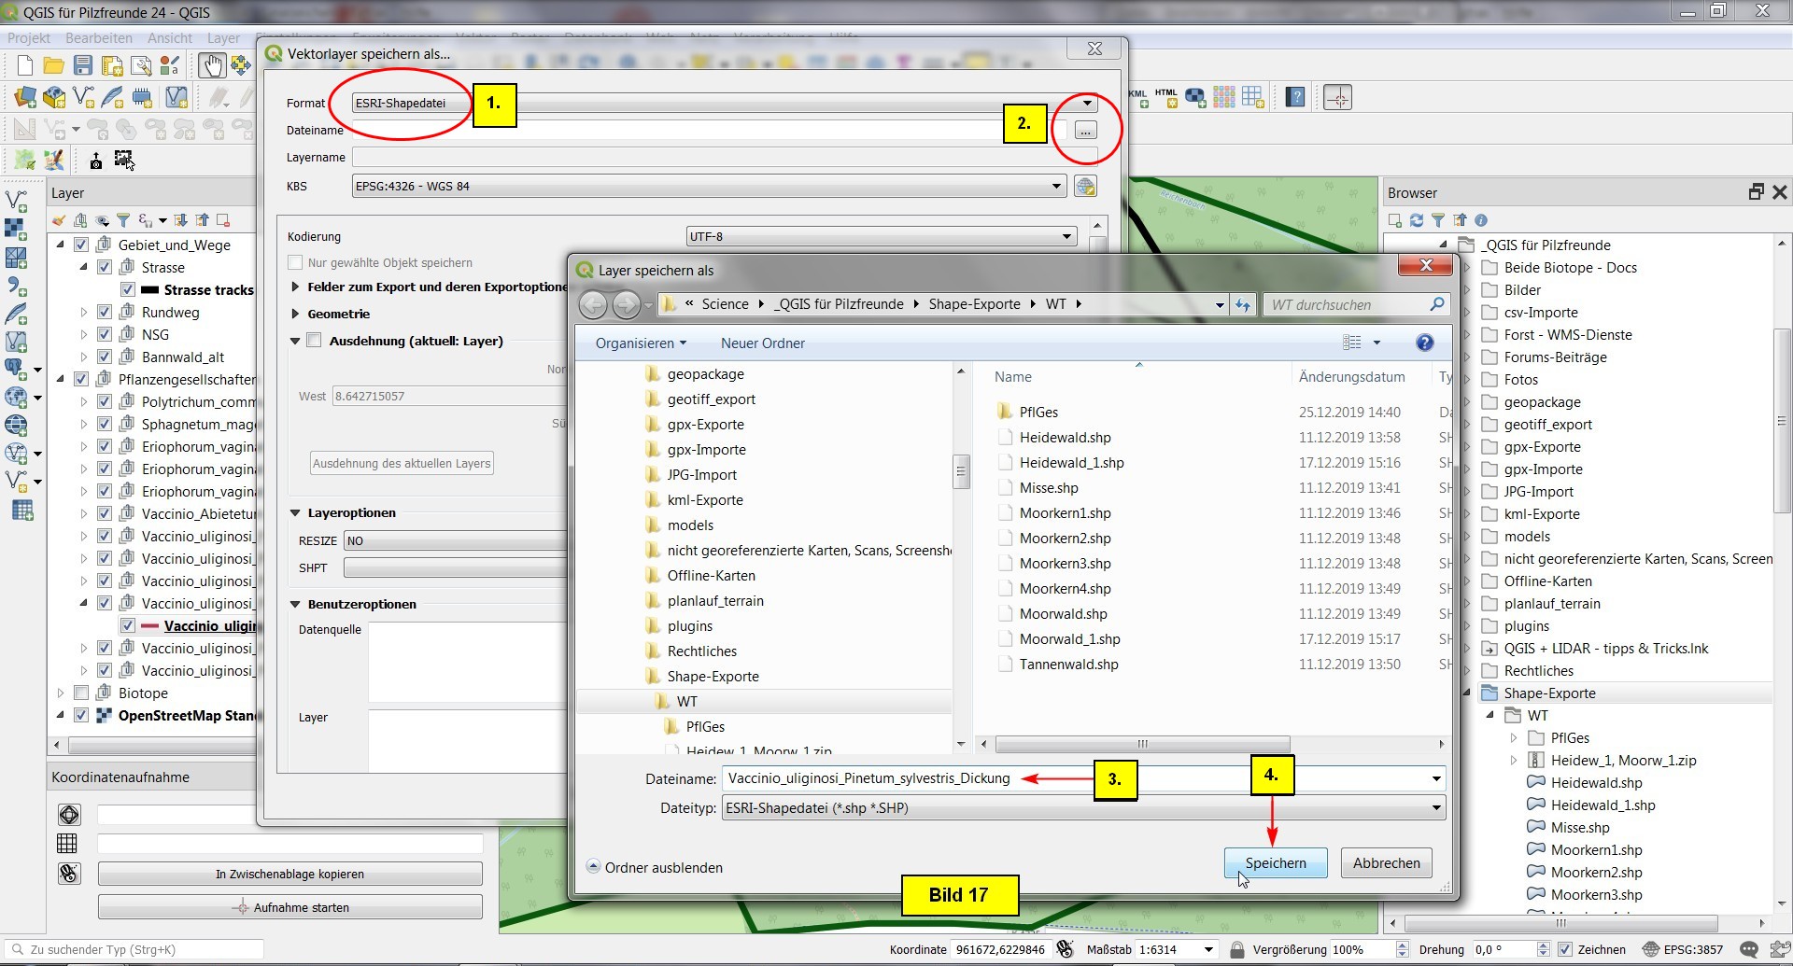Click the Save Project floppy disk icon
The image size is (1793, 966).
pyautogui.click(x=83, y=65)
